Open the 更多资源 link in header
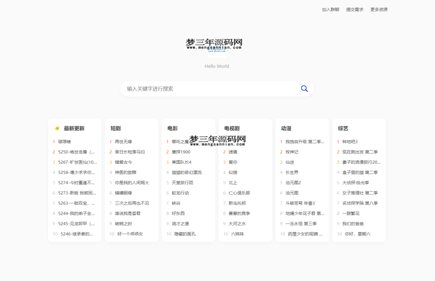The width and height of the screenshot is (435, 281). pyautogui.click(x=379, y=9)
